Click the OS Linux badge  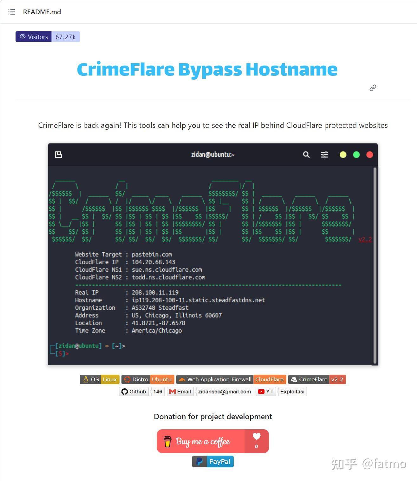(100, 379)
